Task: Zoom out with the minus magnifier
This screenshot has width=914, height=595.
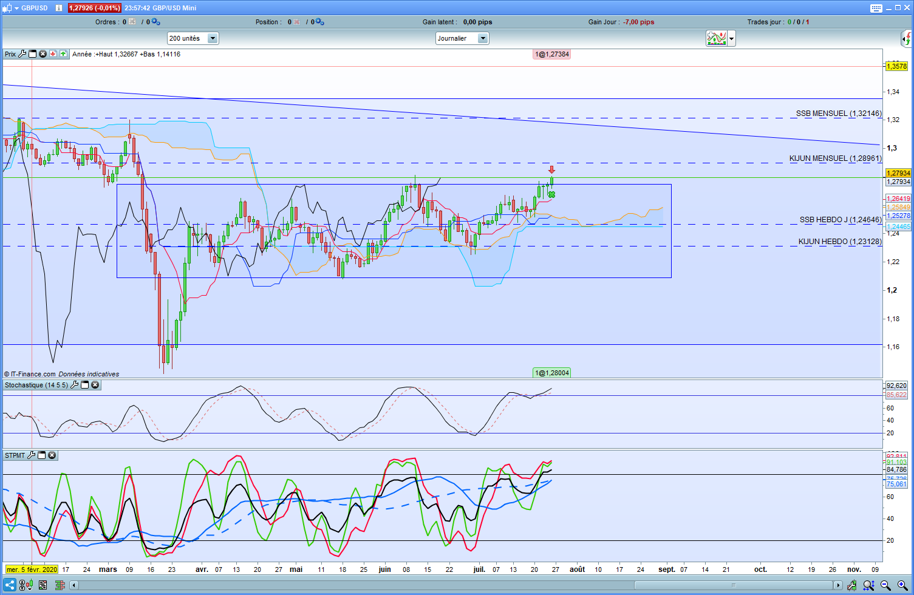Action: click(x=886, y=585)
